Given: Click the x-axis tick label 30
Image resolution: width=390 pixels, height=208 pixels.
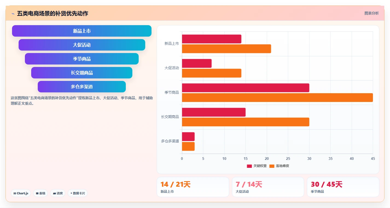Looking at the screenshot, I should [x=309, y=159].
